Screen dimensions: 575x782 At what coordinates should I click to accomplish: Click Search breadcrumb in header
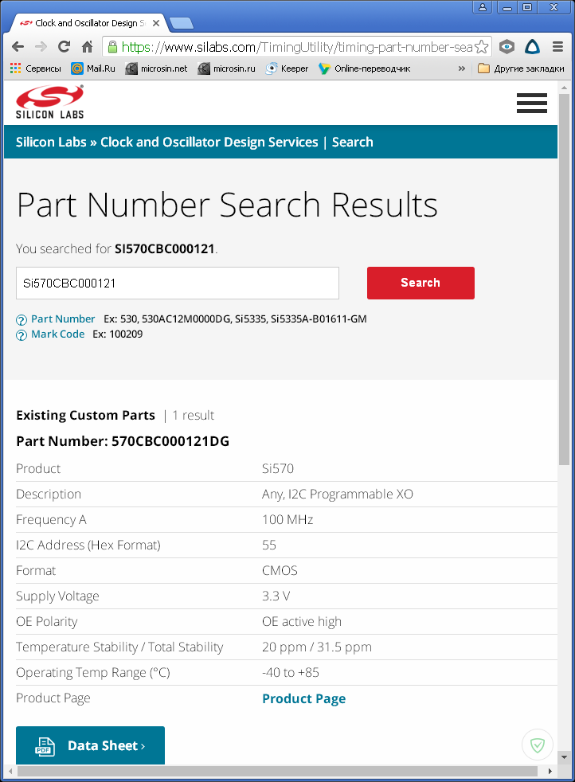click(353, 142)
